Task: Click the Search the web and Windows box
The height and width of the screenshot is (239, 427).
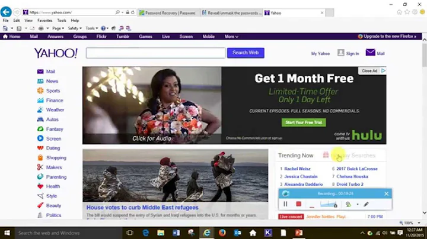Action: coord(68,232)
